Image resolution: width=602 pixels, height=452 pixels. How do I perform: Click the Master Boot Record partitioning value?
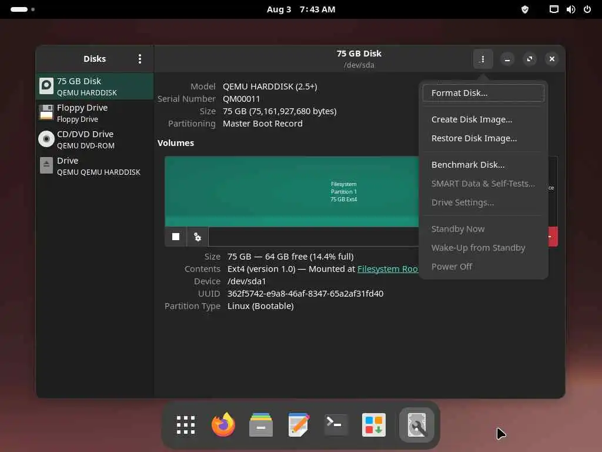pos(263,124)
